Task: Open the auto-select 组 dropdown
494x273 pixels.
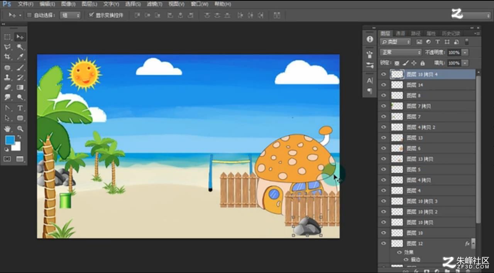Action: click(x=71, y=15)
